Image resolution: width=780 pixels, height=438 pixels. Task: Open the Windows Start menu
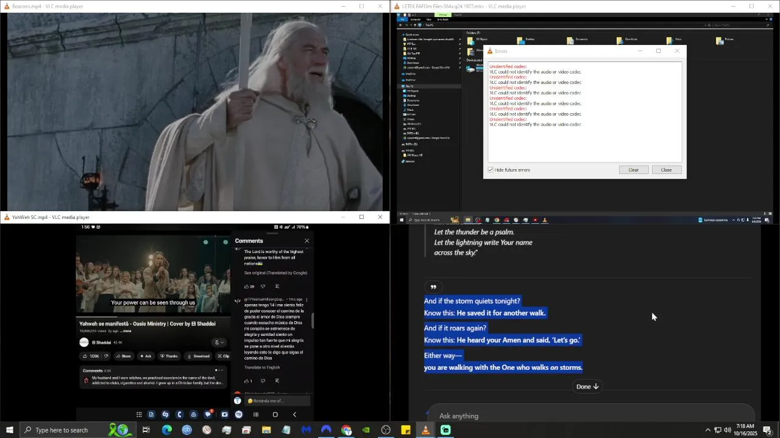tap(10, 430)
